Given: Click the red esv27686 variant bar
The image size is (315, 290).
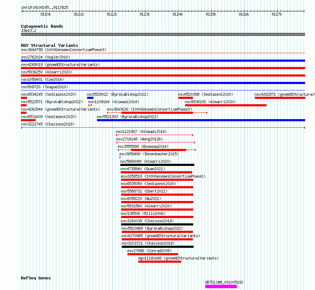Looking at the screenshot, I should 153,254.
